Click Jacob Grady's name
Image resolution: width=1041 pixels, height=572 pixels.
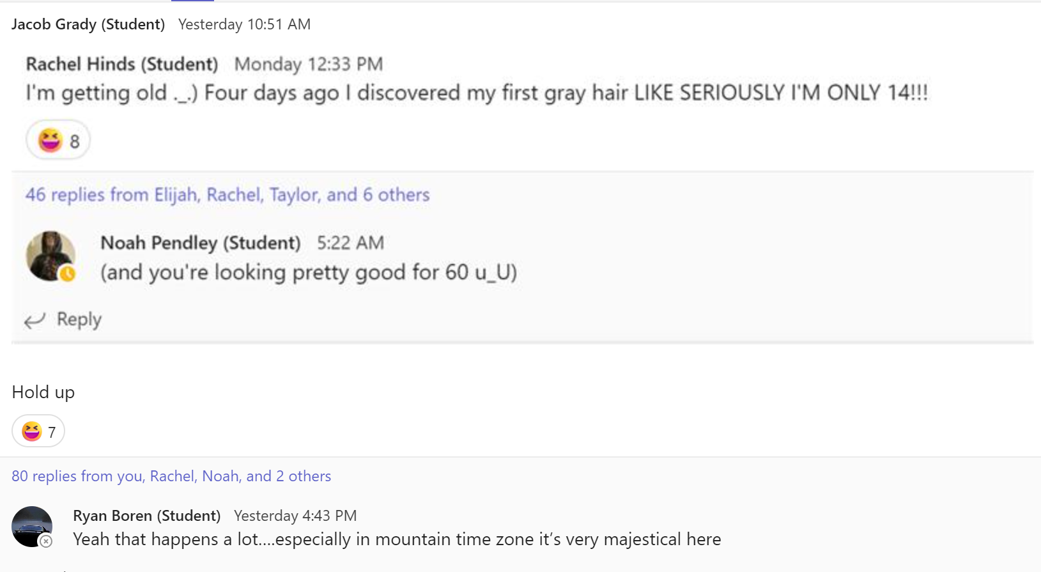(x=88, y=24)
